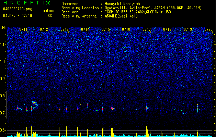
Task: Click the kHz axis unit label
Action: click(3, 28)
